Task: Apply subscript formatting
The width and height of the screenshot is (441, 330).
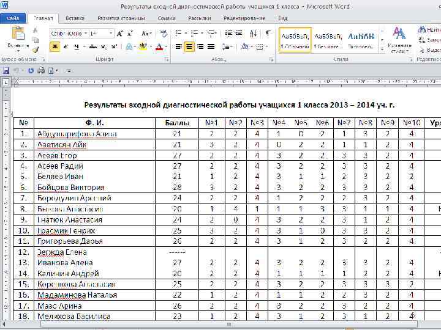Action: tap(104, 46)
